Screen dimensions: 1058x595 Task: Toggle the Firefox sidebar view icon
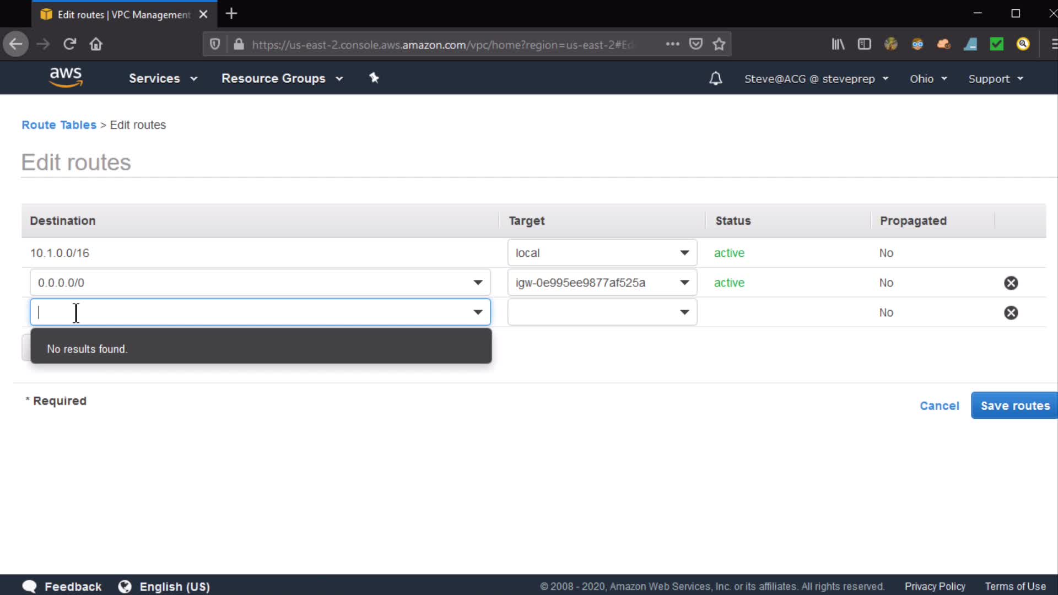click(864, 44)
